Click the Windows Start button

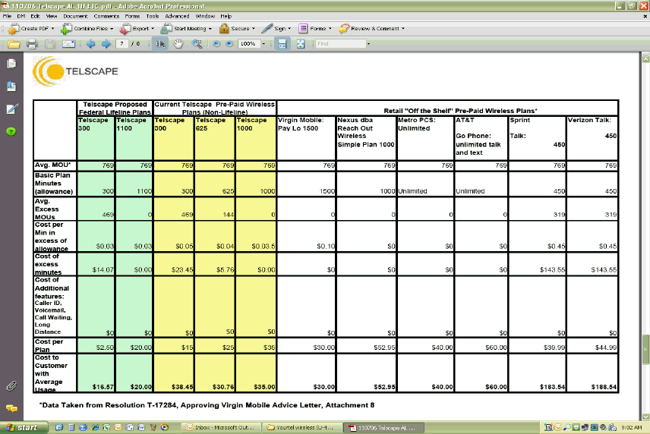pos(24,427)
